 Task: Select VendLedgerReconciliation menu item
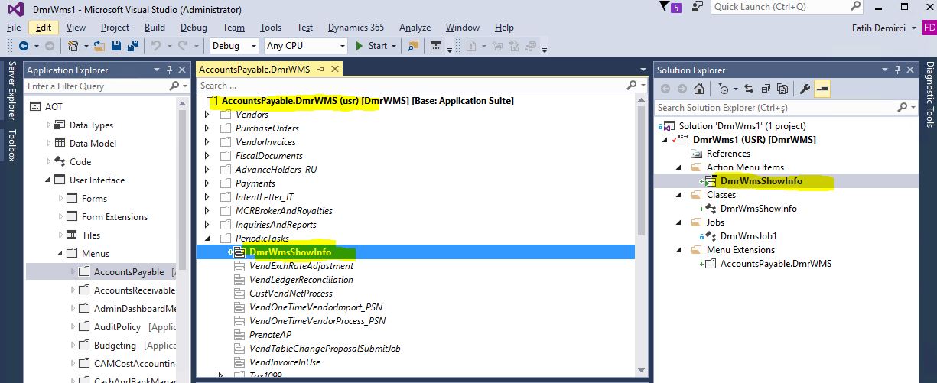click(301, 280)
